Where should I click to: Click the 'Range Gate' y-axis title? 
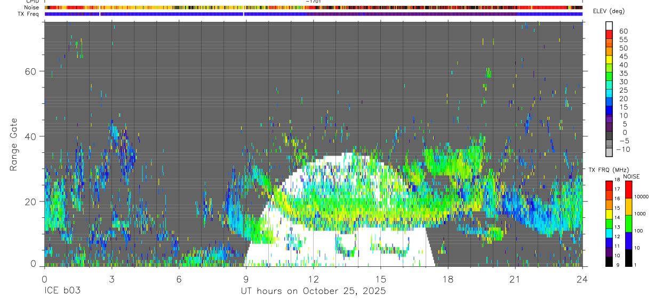click(13, 144)
